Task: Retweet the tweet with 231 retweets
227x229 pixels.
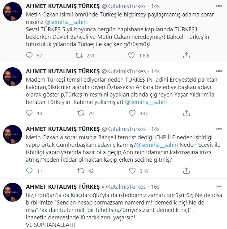Action: [79, 55]
